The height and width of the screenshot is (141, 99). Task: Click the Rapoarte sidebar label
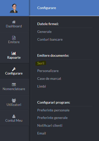point(14,57)
